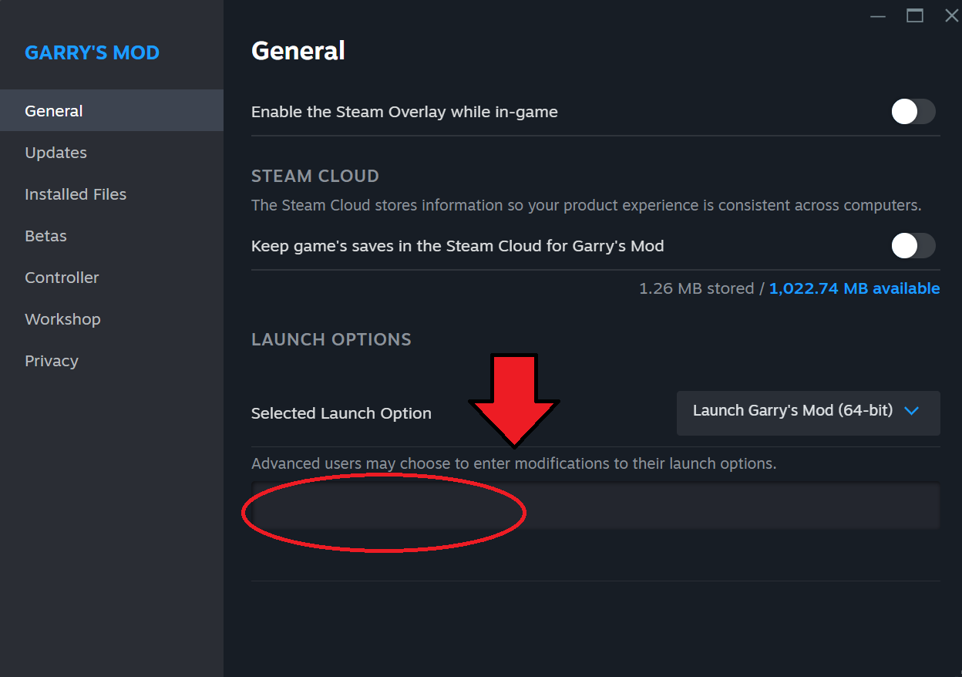Click the blue chevron beside Launch Garry's Mod

tap(911, 411)
